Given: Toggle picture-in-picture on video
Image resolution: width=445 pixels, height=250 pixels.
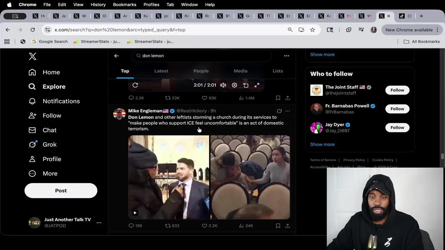Looking at the screenshot, I should [x=246, y=85].
